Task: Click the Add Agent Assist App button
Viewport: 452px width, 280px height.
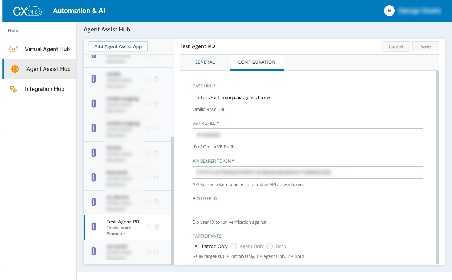Action: [x=118, y=47]
